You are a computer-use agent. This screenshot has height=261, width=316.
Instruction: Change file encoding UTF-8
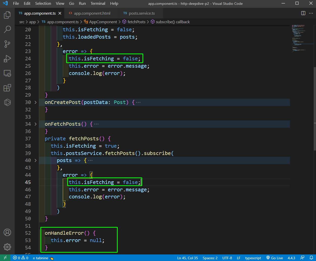coord(227,258)
